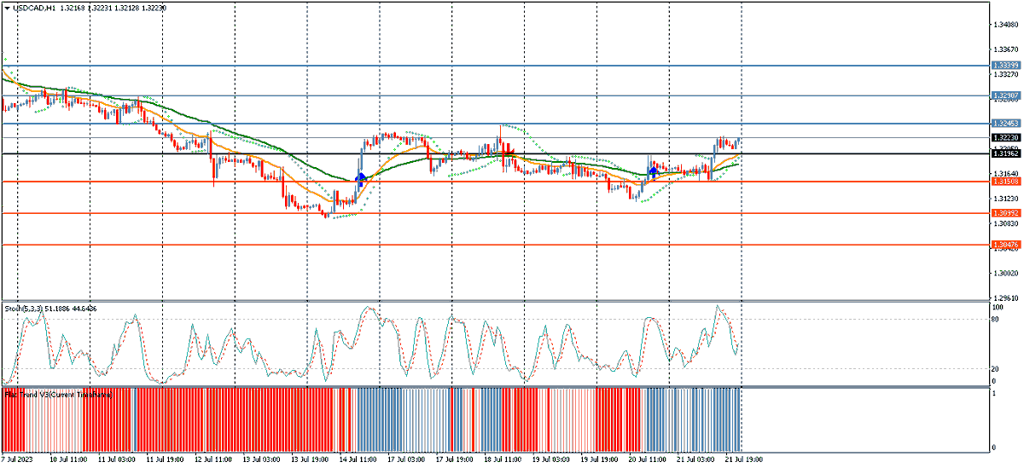Viewport: 1024px width, 468px height.
Task: Click the blue buy arrow near 20 Jul
Action: (x=653, y=172)
